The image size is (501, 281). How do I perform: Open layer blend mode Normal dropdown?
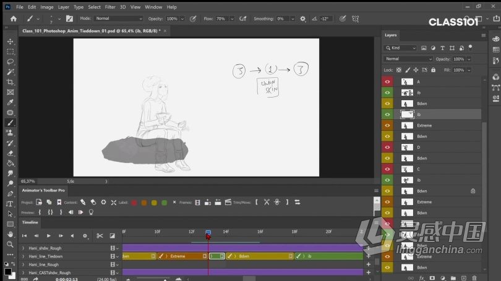coord(408,59)
